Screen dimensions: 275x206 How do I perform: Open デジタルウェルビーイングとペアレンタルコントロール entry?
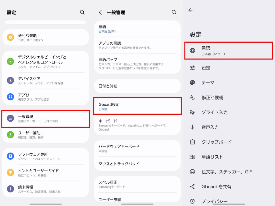point(46,62)
